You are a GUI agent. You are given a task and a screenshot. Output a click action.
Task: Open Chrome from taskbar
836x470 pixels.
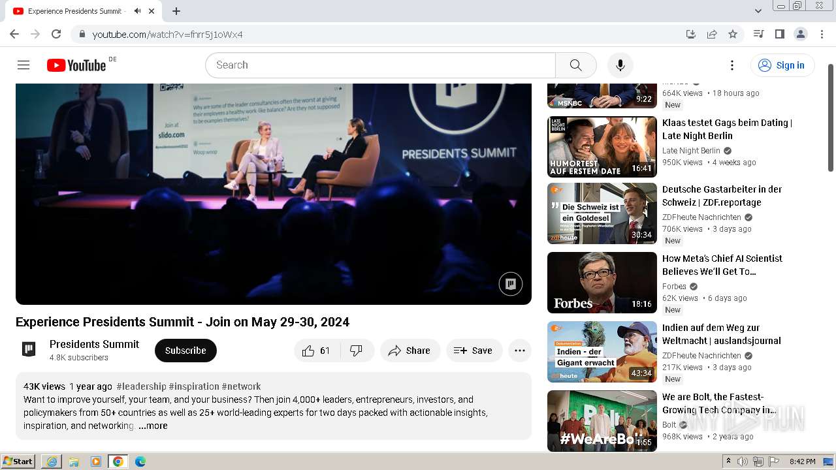(x=118, y=462)
